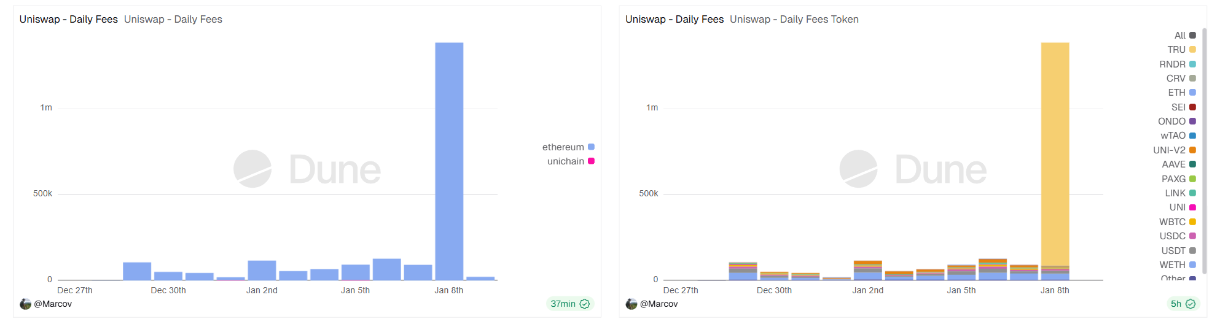The height and width of the screenshot is (327, 1220).
Task: Open the Uniswap - Daily Fees Token title link
Action: (794, 20)
